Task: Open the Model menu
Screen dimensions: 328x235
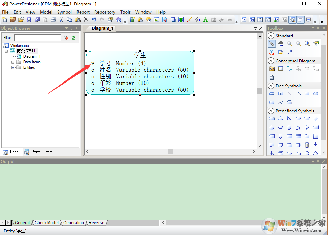Action: coord(46,12)
